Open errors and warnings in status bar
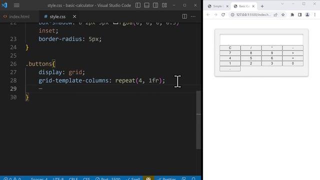The image size is (320, 180). [x=12, y=179]
